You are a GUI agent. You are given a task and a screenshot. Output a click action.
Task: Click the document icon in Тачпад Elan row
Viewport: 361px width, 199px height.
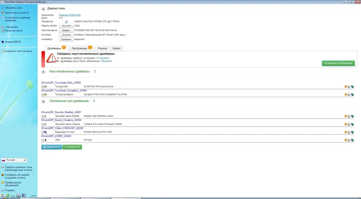click(349, 87)
